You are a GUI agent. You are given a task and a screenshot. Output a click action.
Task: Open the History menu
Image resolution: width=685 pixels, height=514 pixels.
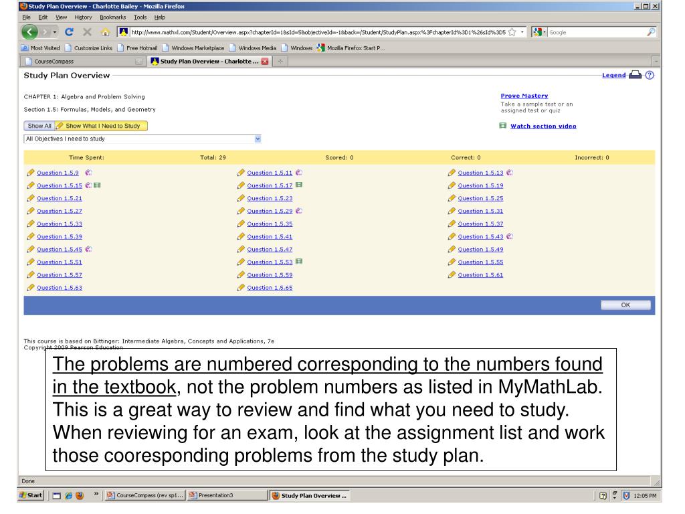pyautogui.click(x=83, y=17)
